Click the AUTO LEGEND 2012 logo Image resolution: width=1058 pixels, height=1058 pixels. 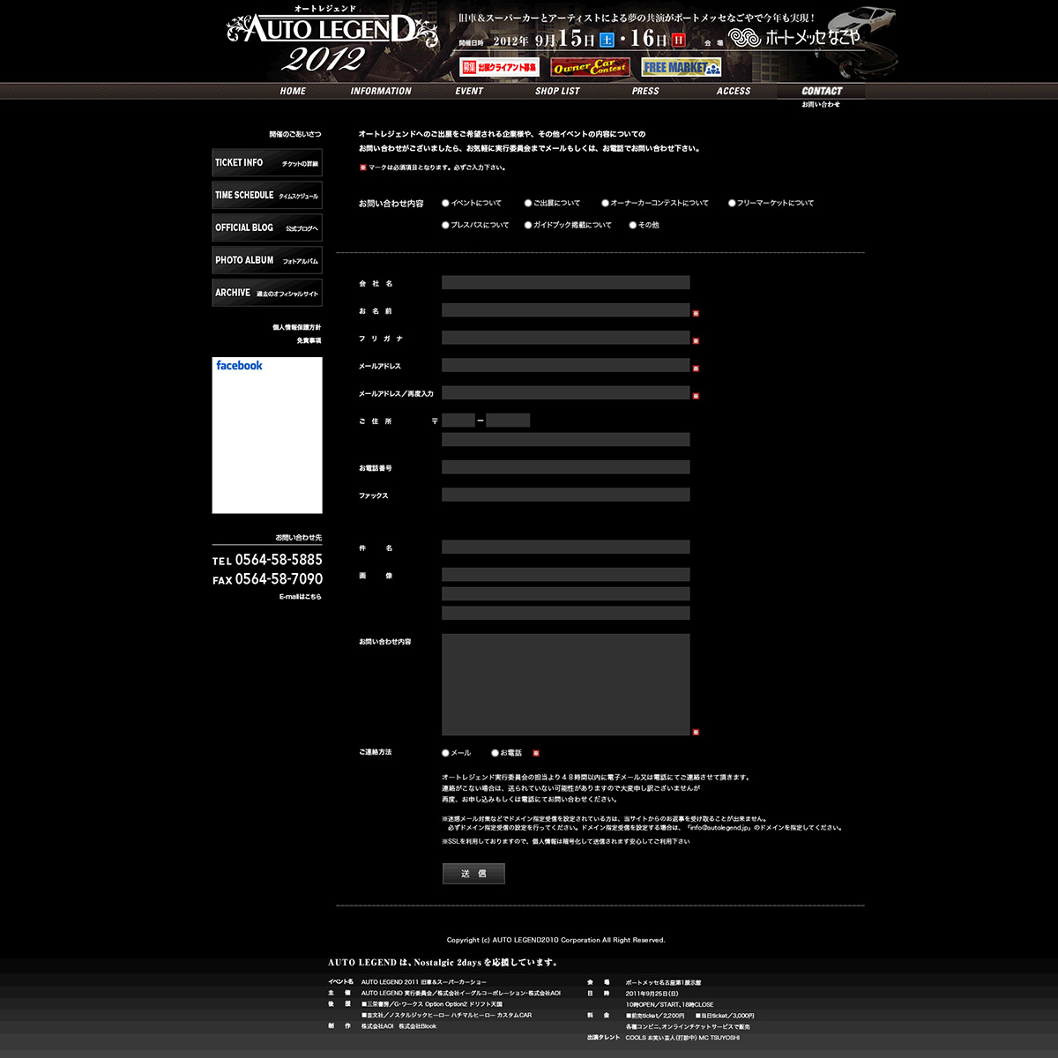[x=332, y=40]
